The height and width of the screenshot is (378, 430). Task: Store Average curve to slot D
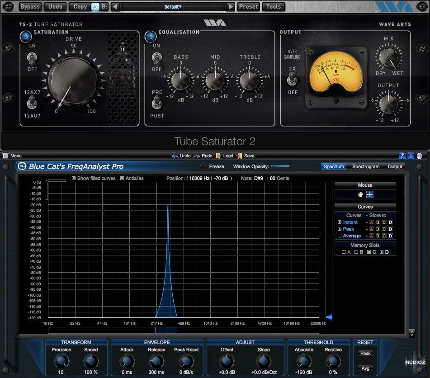click(391, 236)
